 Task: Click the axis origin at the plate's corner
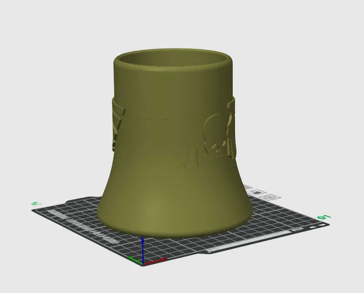(x=143, y=264)
